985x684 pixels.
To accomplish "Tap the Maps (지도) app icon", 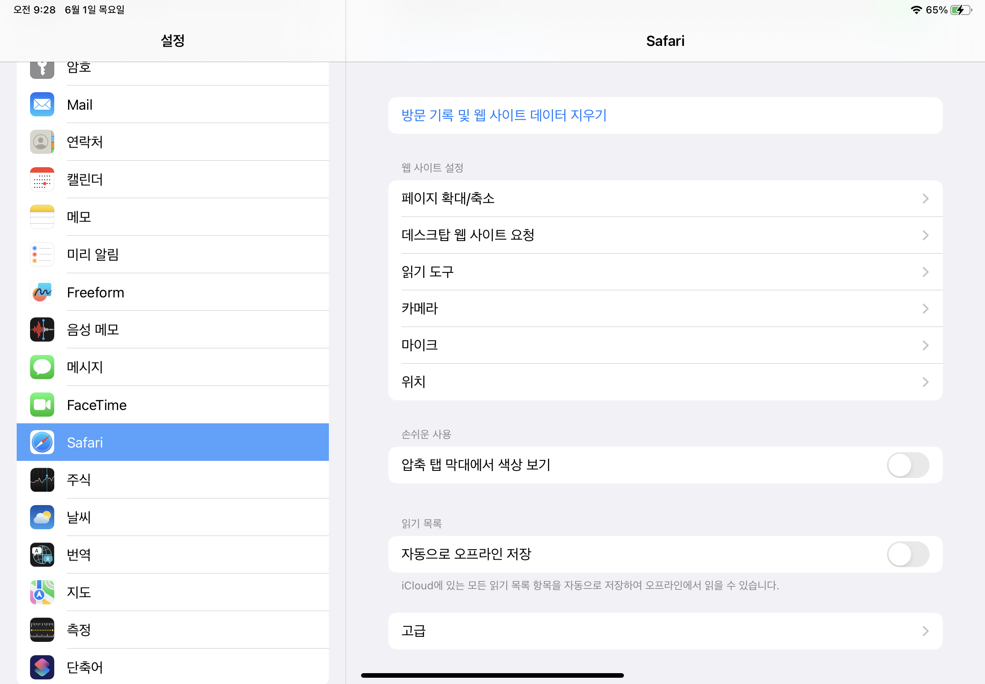I will pos(42,592).
